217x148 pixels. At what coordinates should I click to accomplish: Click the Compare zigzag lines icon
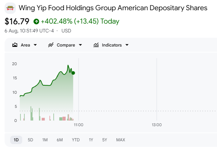pyautogui.click(x=51, y=45)
